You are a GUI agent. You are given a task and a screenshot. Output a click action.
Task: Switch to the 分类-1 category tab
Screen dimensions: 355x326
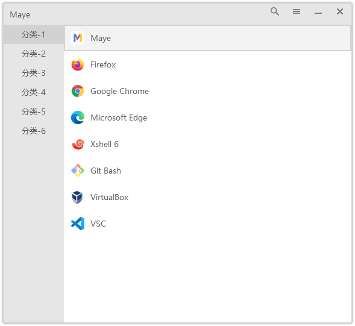(x=34, y=34)
